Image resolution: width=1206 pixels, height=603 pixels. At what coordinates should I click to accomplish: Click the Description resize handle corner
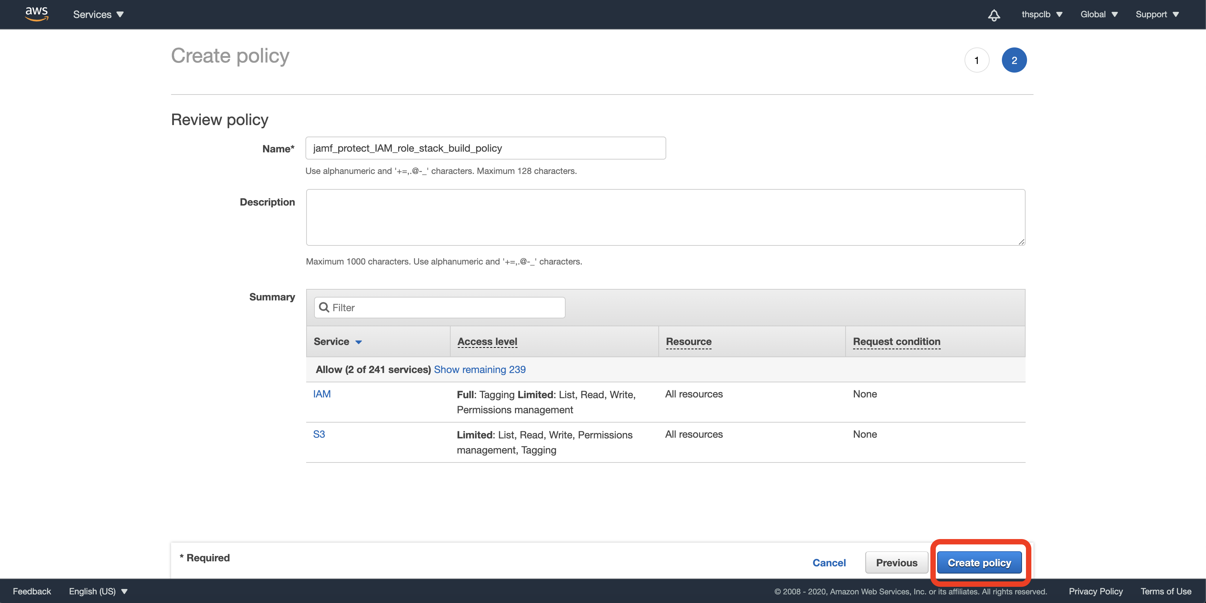point(1021,241)
